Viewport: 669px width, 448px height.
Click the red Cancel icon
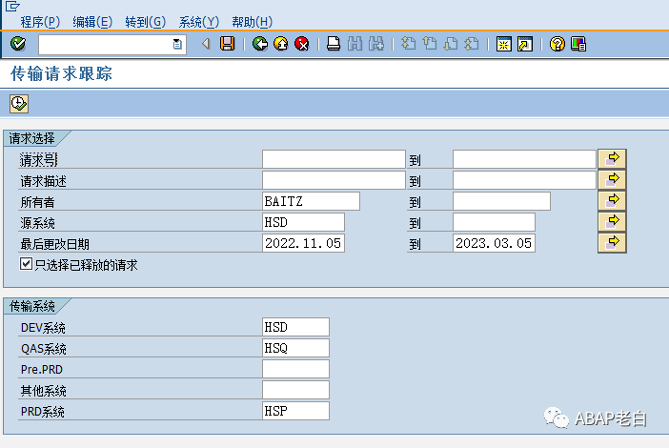tap(302, 44)
